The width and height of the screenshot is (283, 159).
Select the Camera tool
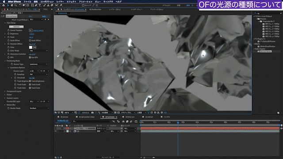click(24, 5)
